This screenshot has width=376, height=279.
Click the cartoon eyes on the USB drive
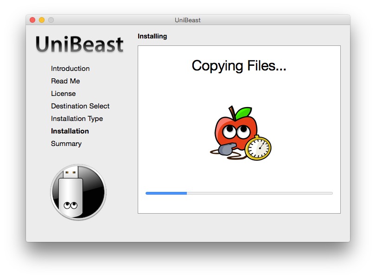pos(70,204)
